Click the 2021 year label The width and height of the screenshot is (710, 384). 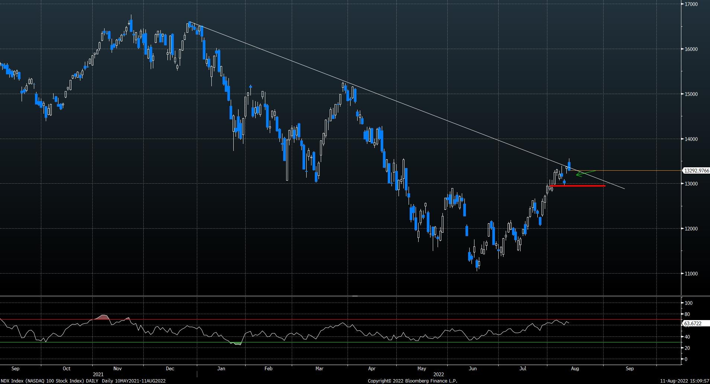(x=98, y=374)
